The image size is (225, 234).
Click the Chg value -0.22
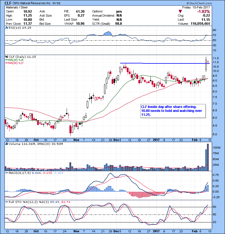coord(206,16)
